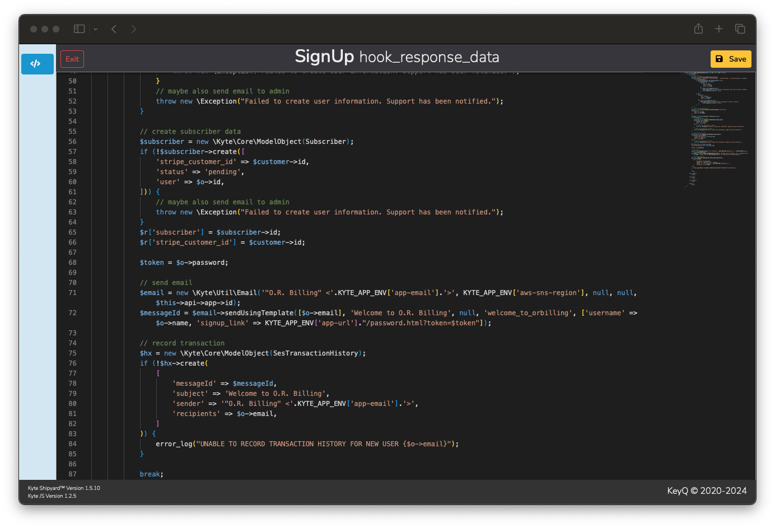Screen dimensions: 775x528
Task: Click the "'user' => $o->id," code line
Action: [190, 182]
